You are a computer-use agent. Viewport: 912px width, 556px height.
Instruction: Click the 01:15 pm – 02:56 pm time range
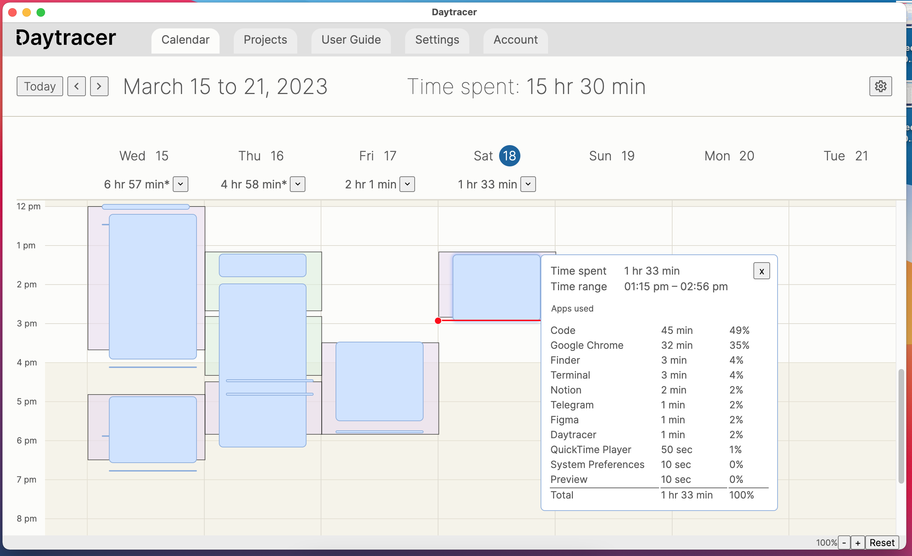click(676, 286)
